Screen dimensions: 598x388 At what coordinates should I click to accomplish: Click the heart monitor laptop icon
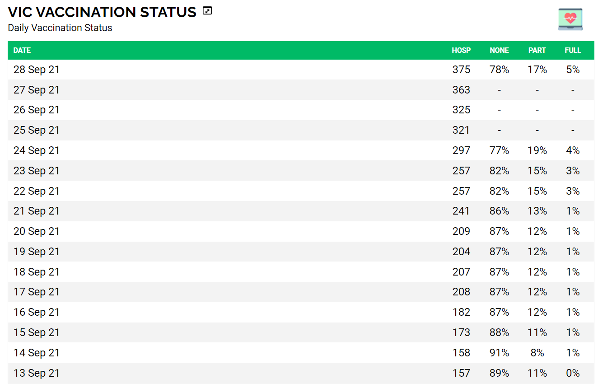(x=570, y=19)
